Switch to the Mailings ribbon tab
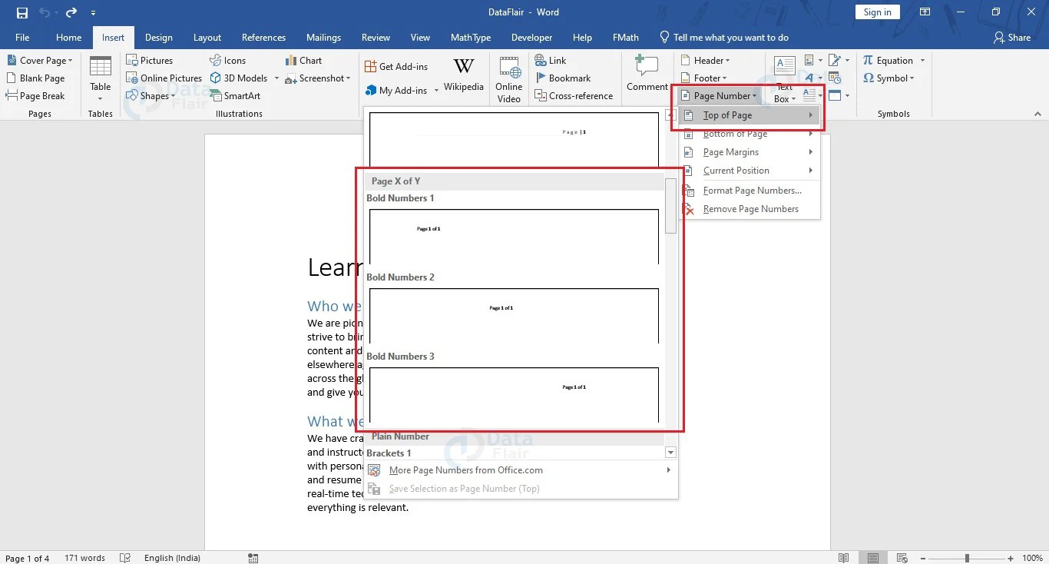The image size is (1049, 564). (323, 37)
